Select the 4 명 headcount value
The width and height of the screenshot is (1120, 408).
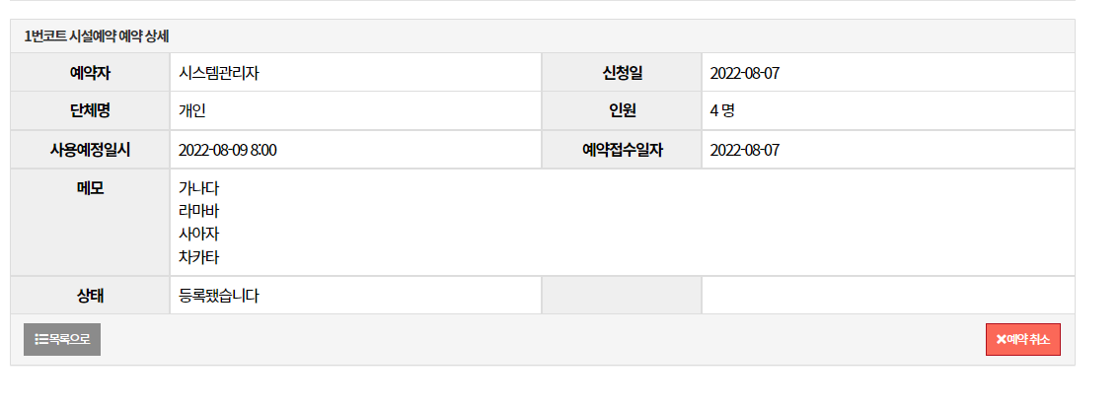tap(722, 110)
